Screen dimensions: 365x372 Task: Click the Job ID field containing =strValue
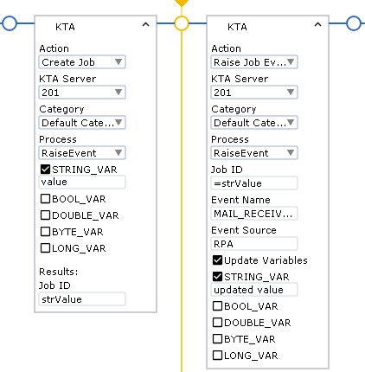pos(254,183)
